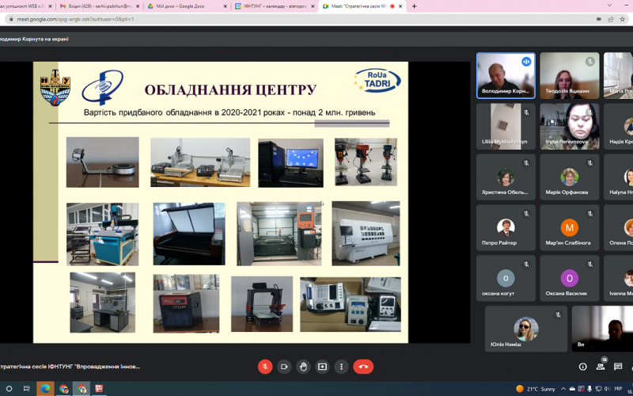The width and height of the screenshot is (633, 396).
Task: Switch to ІФНТУНГ – календар tab
Action: tap(275, 6)
